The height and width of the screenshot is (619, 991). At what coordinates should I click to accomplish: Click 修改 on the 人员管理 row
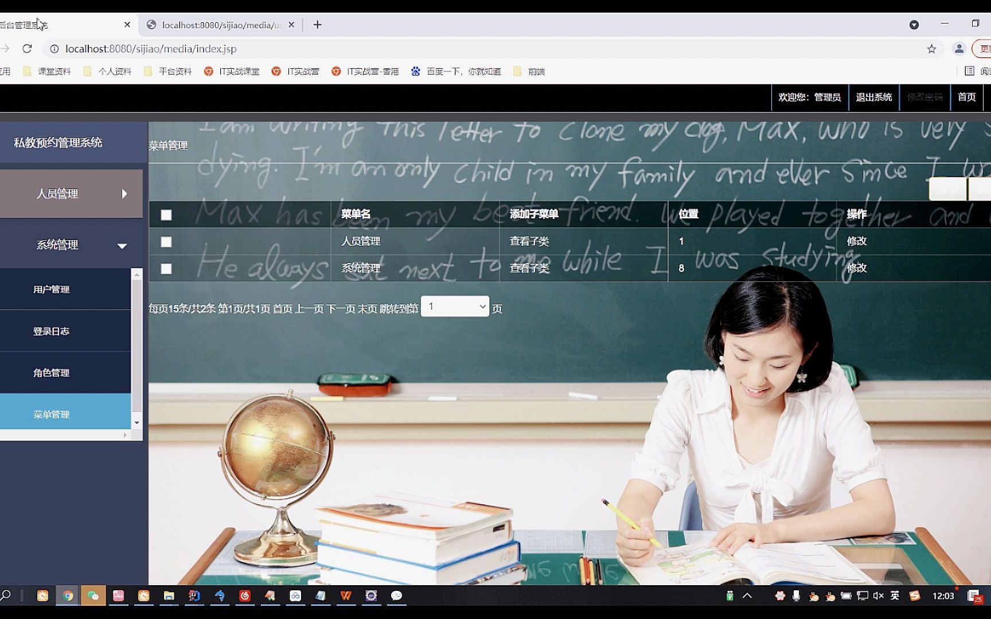(x=856, y=241)
